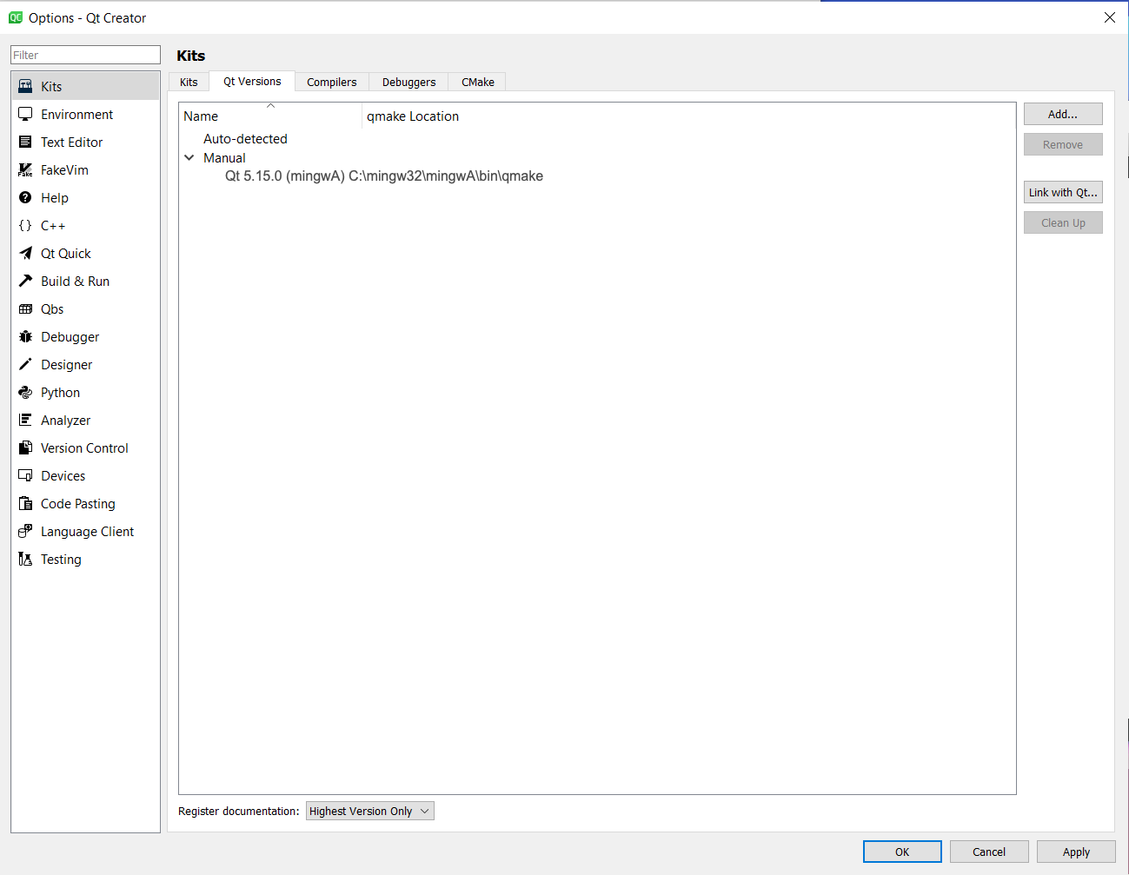The image size is (1129, 875).
Task: Open Python settings from the sidebar
Action: click(61, 392)
